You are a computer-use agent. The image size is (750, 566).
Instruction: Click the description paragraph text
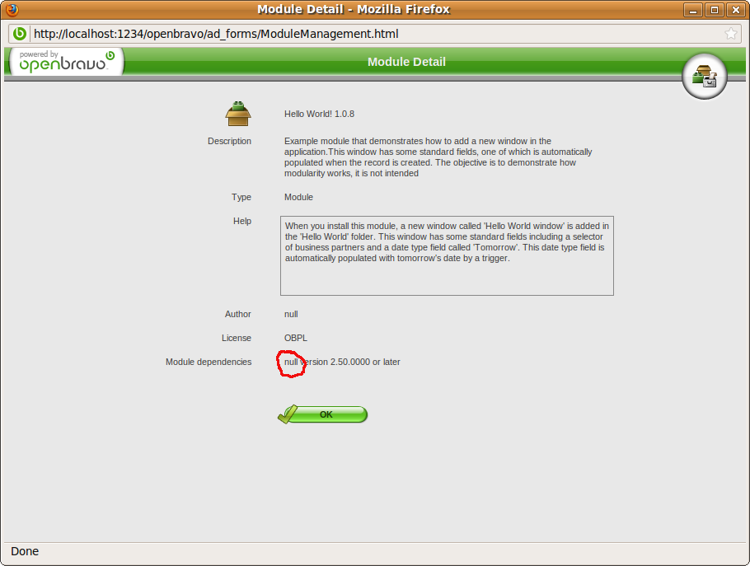(x=438, y=157)
